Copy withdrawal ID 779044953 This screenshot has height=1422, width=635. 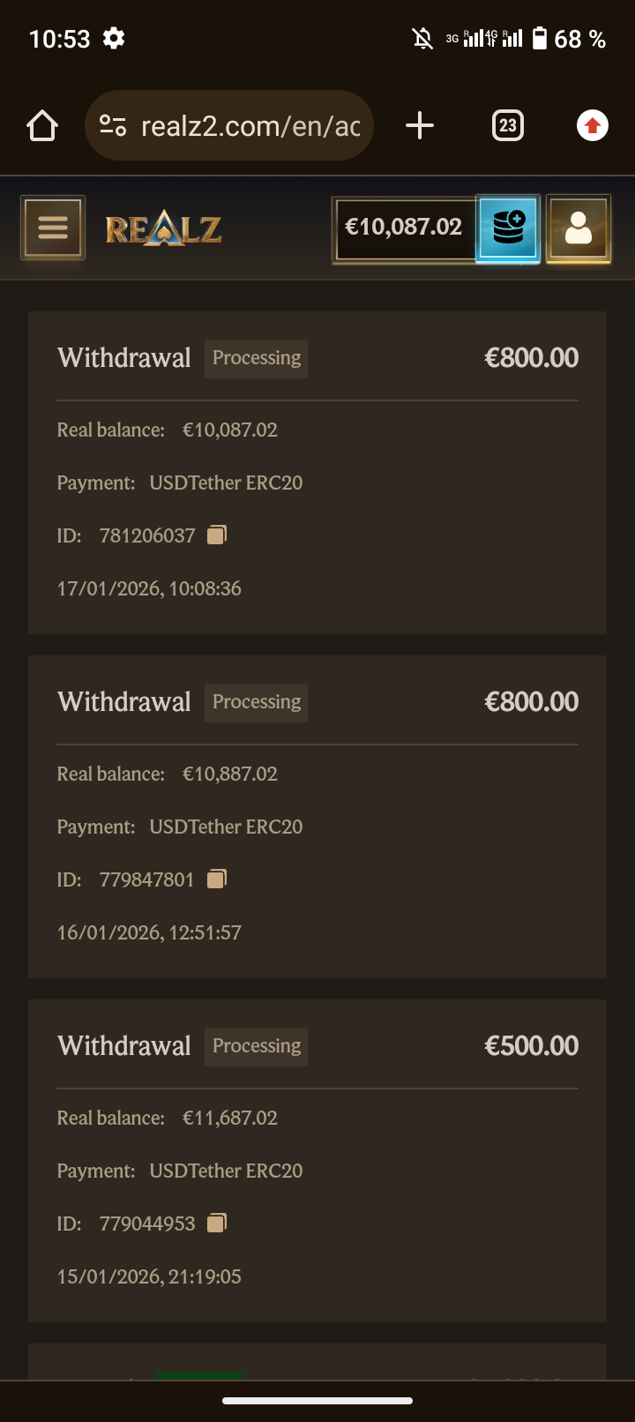pyautogui.click(x=217, y=1223)
